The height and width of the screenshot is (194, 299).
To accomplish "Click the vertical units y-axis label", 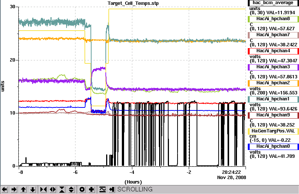I will (x=3, y=86).
